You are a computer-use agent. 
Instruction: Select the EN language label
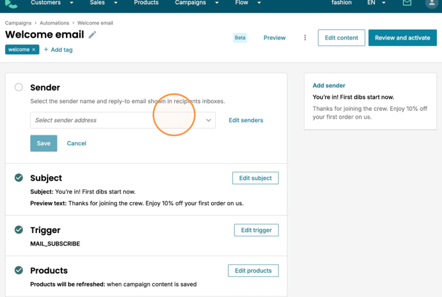click(371, 3)
